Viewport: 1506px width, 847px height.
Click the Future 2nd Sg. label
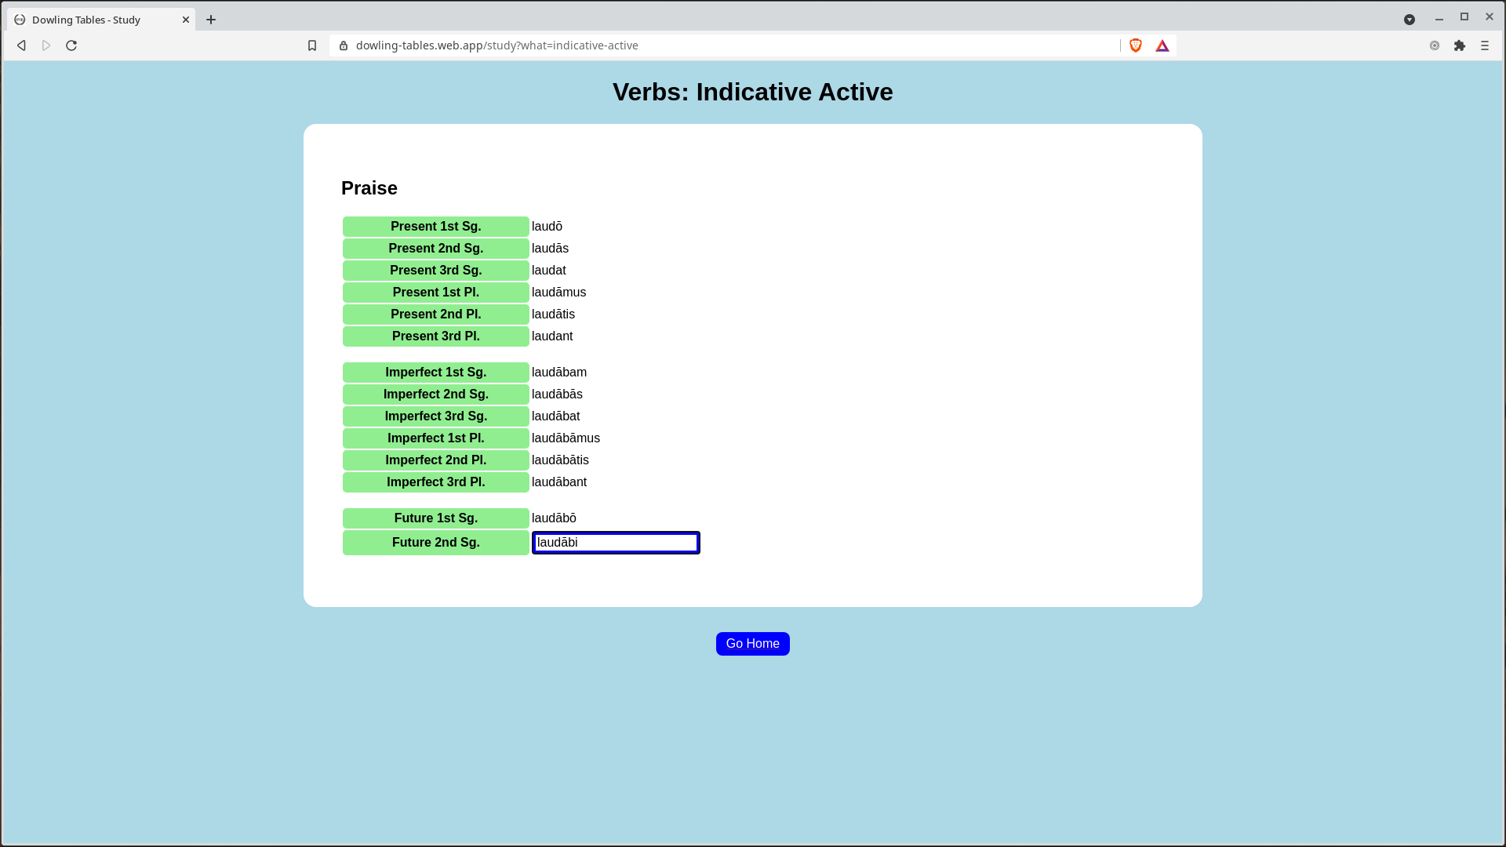(x=436, y=543)
